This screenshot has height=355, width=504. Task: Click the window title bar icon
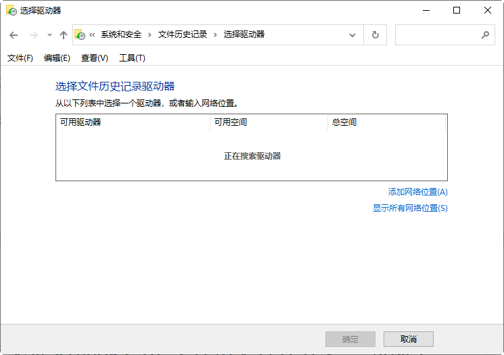click(x=11, y=10)
